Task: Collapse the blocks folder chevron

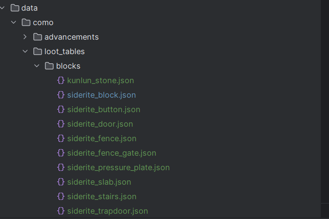Action: pyautogui.click(x=37, y=66)
